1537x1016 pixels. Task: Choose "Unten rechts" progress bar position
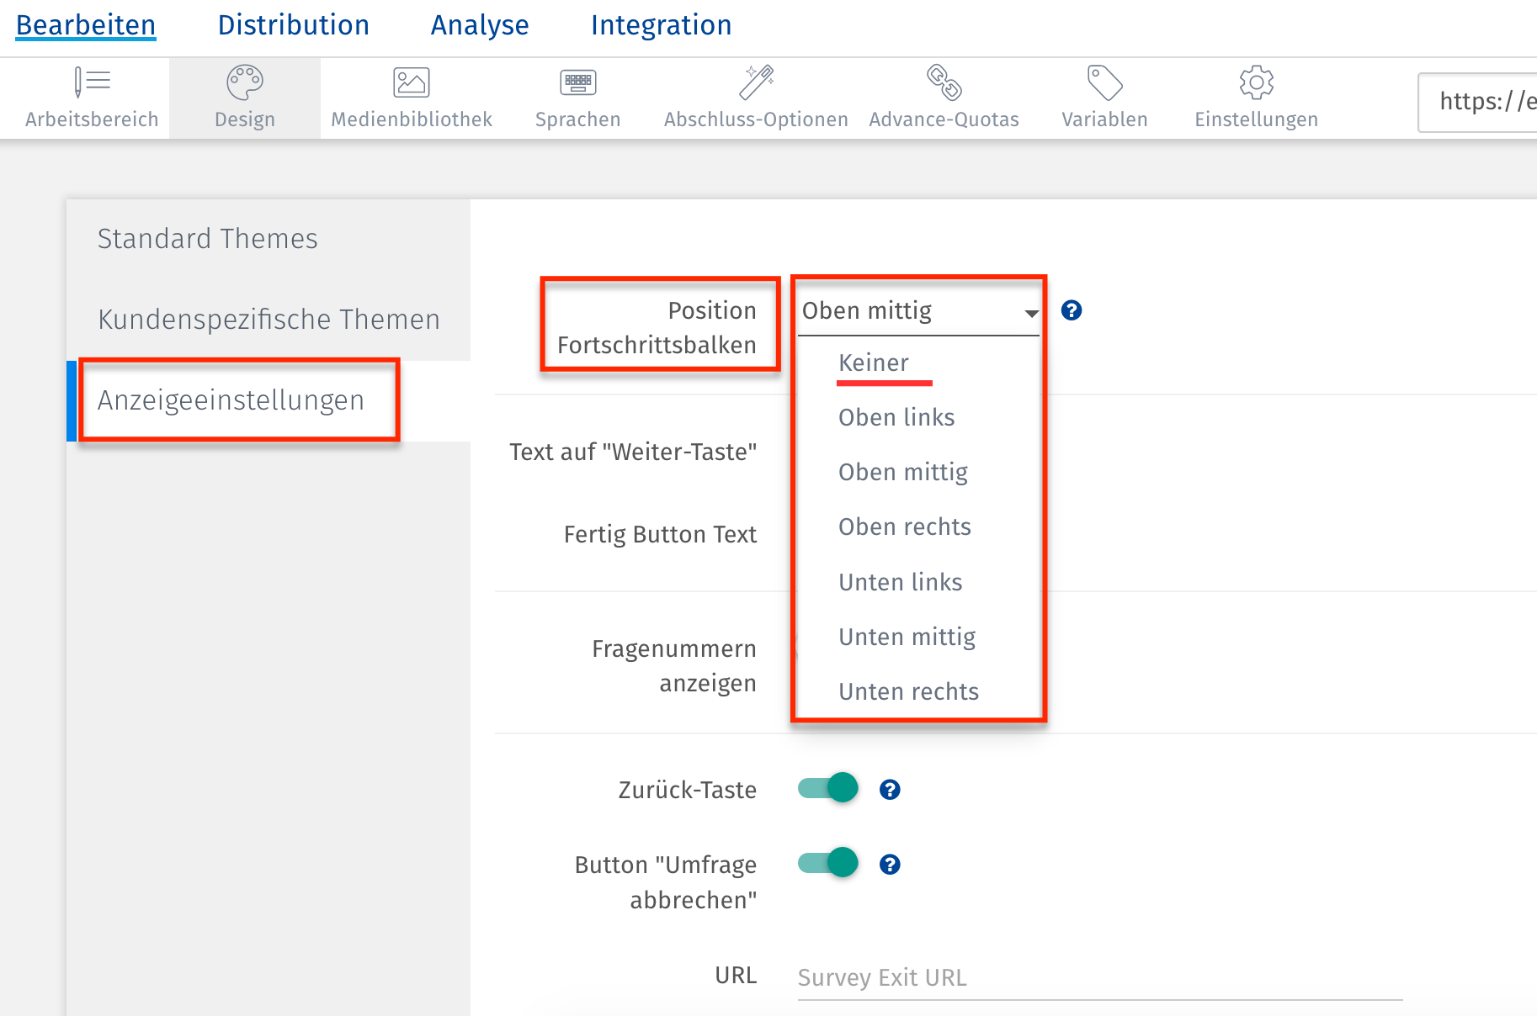(908, 691)
